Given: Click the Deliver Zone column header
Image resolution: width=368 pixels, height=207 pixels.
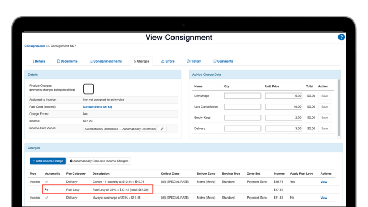Looking at the screenshot, I should click(x=206, y=174).
